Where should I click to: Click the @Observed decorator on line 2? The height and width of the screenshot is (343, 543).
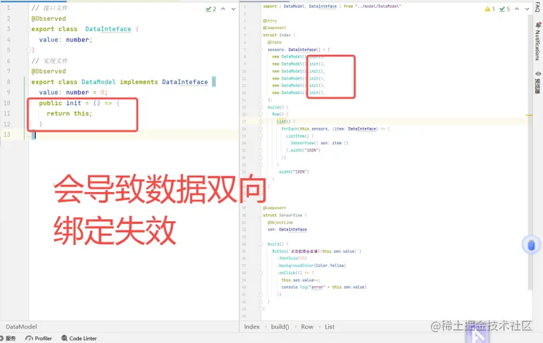[x=48, y=19]
